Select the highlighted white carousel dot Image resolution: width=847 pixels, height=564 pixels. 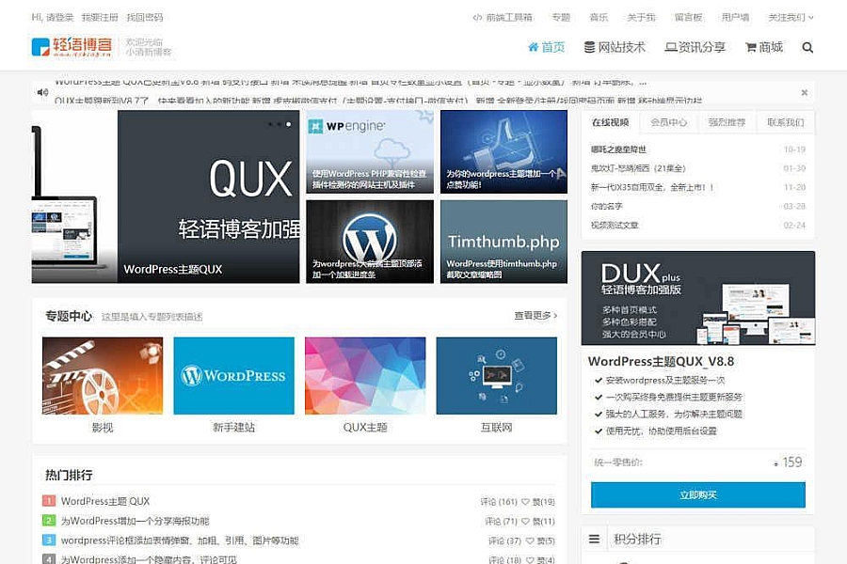click(x=289, y=125)
